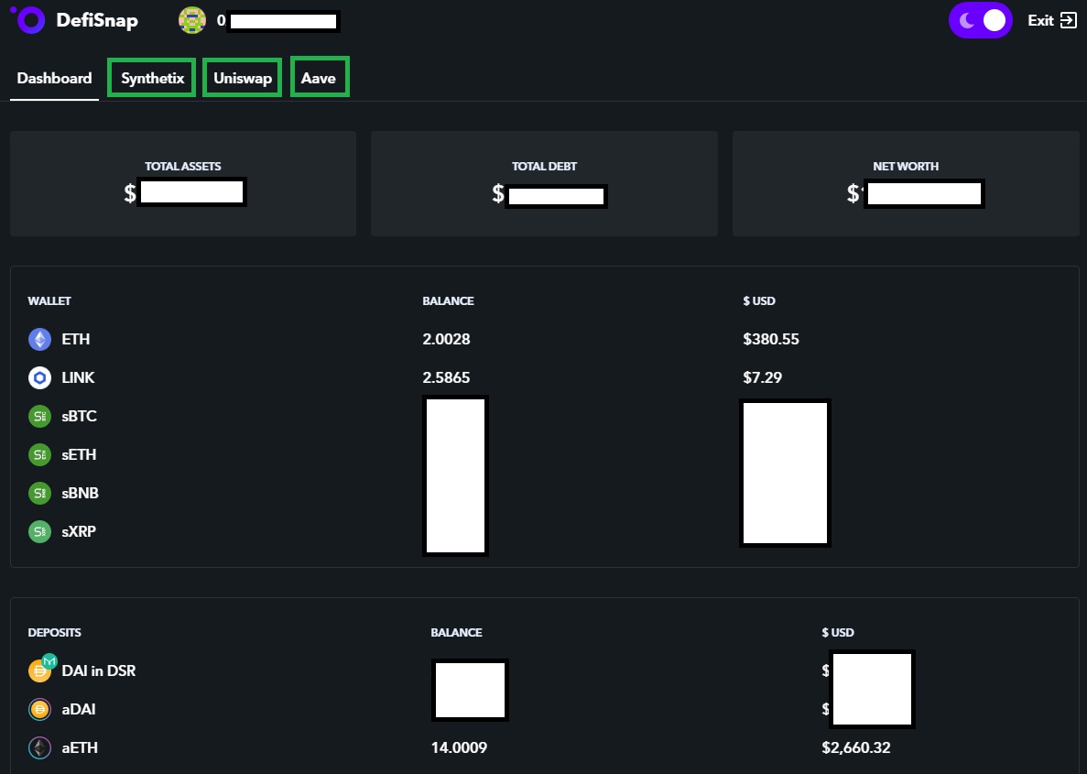Screen dimensions: 1087x774
Task: Click the aETH value $2,660.32
Action: (856, 748)
